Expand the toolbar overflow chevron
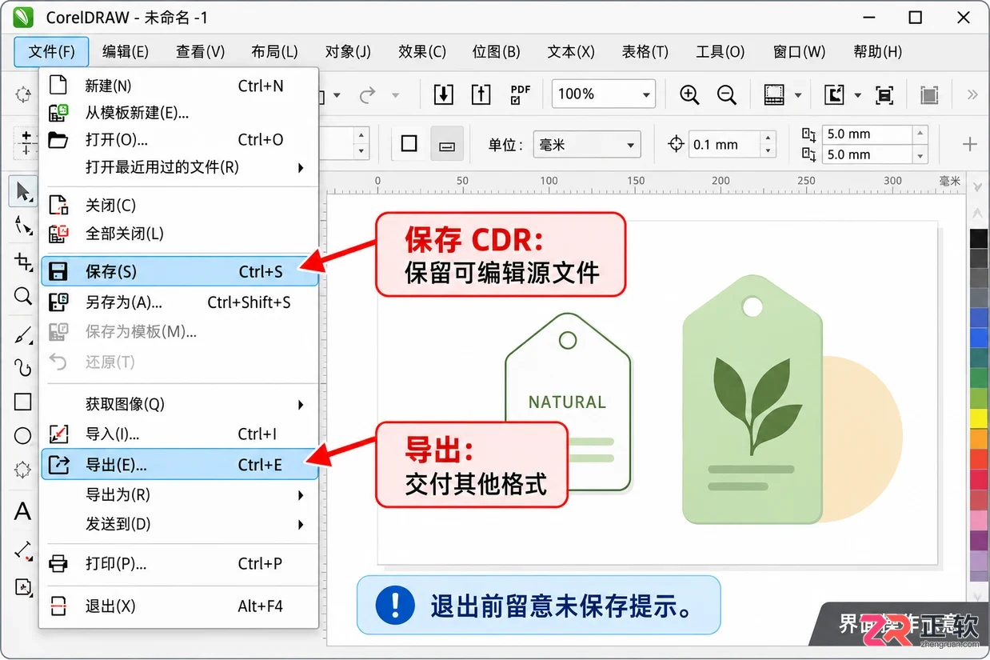The width and height of the screenshot is (990, 660). pyautogui.click(x=972, y=94)
